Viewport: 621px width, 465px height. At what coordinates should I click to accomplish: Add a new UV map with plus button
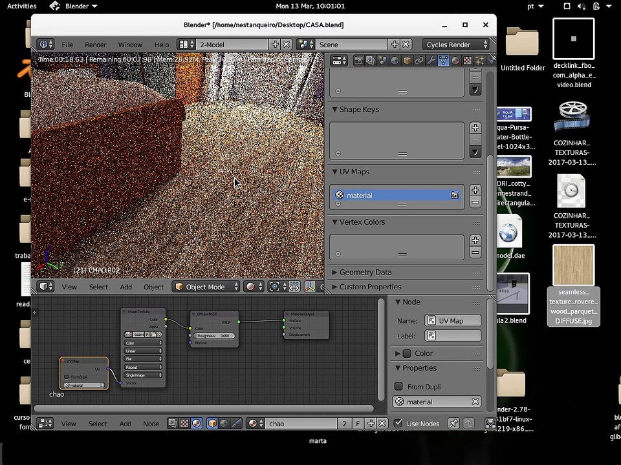(x=475, y=190)
